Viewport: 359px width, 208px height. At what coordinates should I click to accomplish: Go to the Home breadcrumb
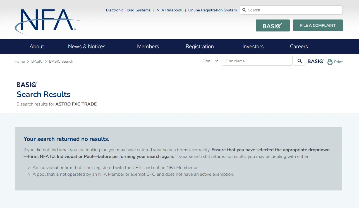pos(20,61)
